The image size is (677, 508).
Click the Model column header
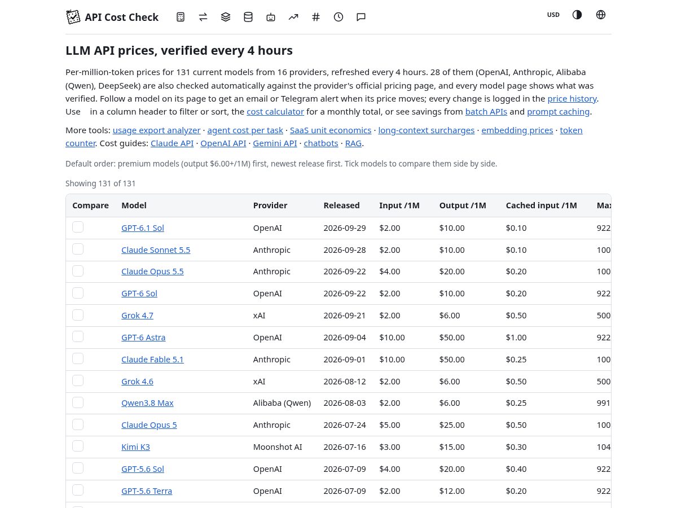(x=134, y=205)
